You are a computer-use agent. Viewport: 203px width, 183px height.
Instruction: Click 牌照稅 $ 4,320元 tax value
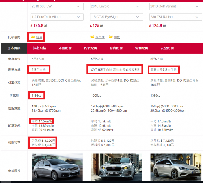point(43,141)
